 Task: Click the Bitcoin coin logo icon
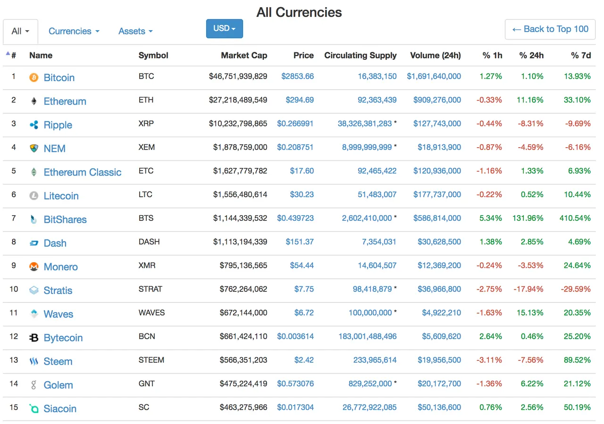pyautogui.click(x=34, y=77)
